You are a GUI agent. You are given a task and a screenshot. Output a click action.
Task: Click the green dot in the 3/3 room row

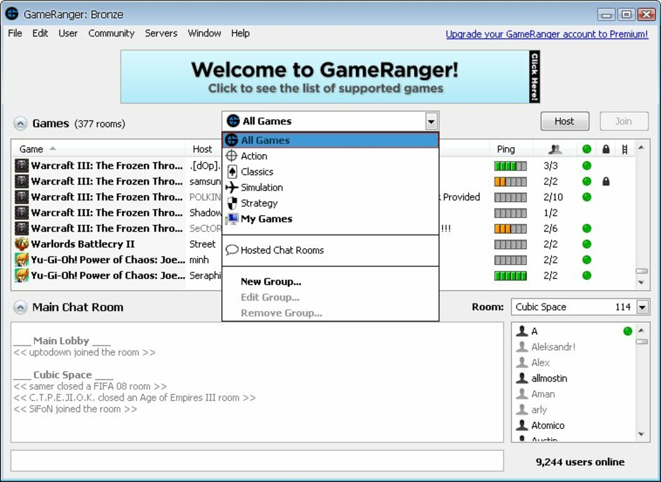(x=586, y=165)
